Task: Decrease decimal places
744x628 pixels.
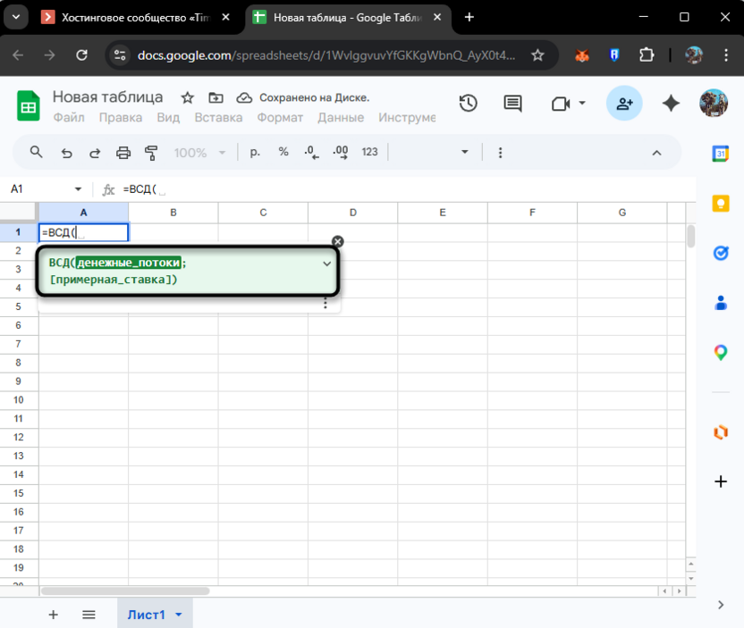Action: coord(311,152)
